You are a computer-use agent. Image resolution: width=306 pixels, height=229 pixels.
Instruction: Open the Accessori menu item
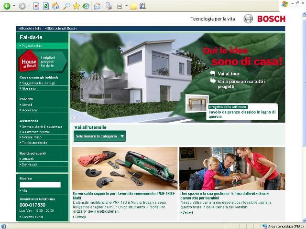(x=28, y=110)
